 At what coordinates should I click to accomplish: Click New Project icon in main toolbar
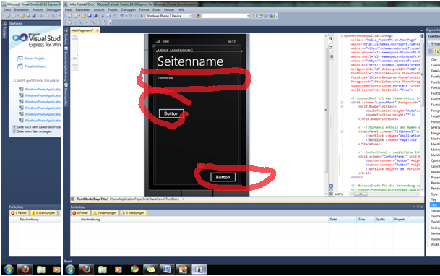pos(69,16)
